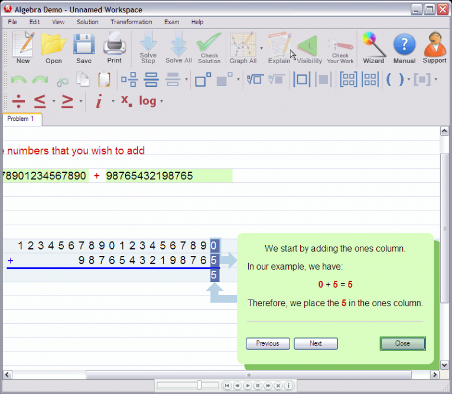Click the Undo green arrow
The height and width of the screenshot is (394, 452).
click(x=19, y=80)
